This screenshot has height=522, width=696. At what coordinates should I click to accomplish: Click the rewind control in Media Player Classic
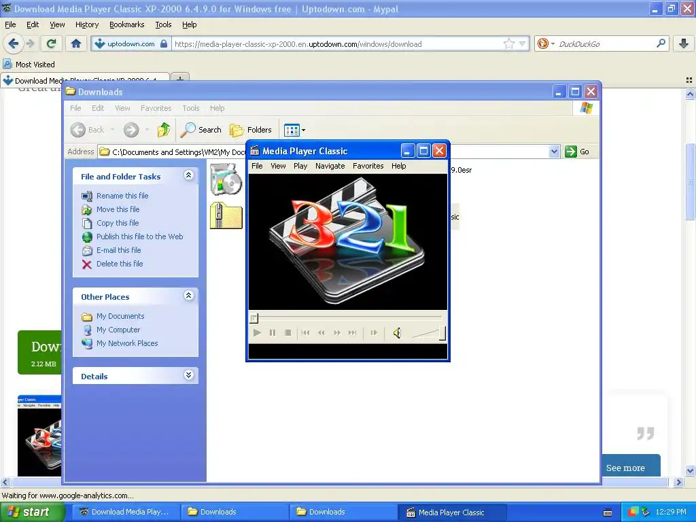(321, 332)
